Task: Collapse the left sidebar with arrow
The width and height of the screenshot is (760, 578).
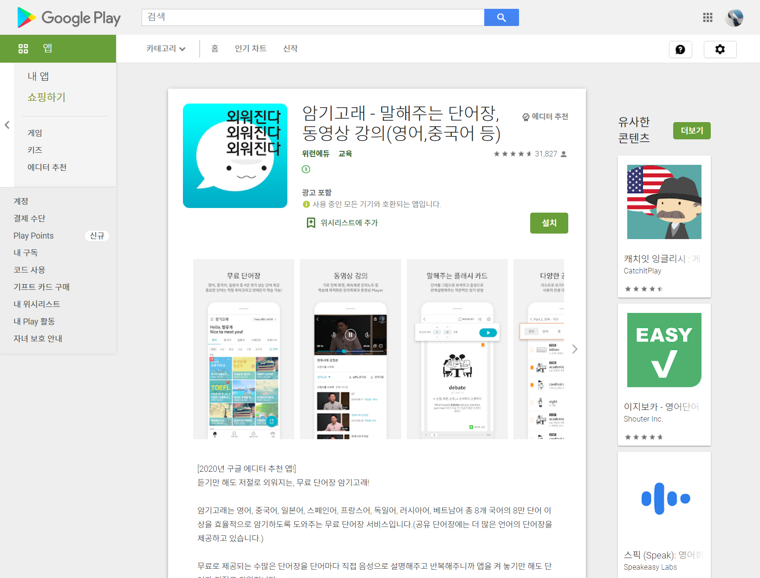Action: pos(7,125)
